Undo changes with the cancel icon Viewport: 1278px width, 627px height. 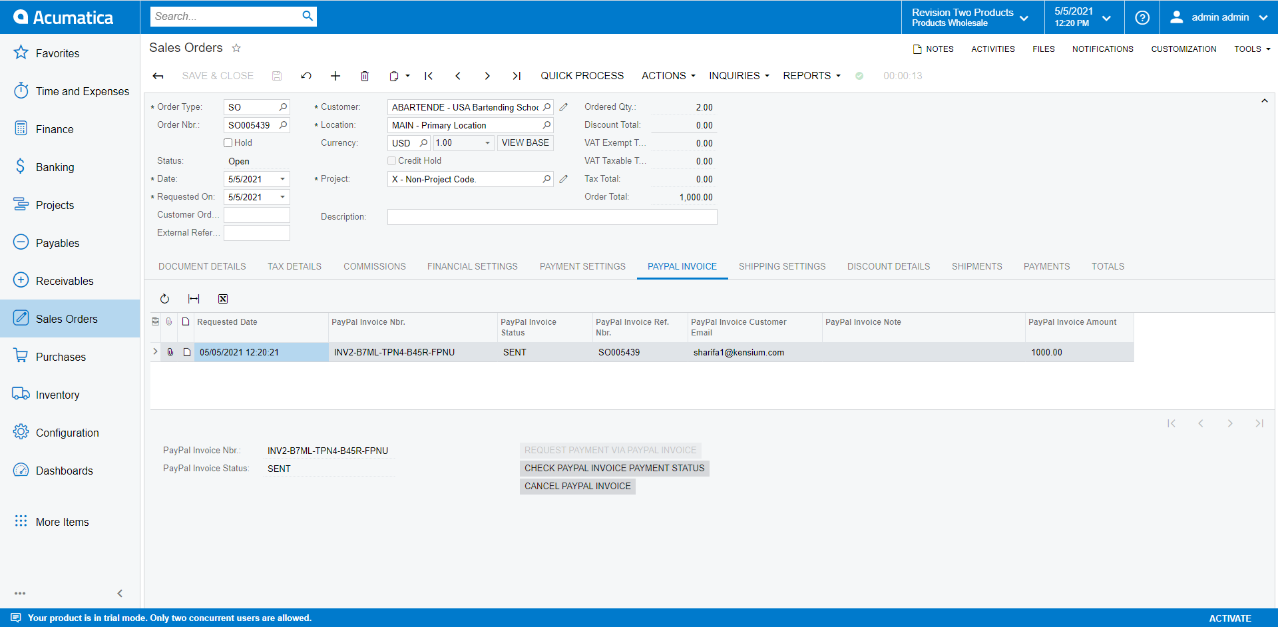tap(306, 76)
